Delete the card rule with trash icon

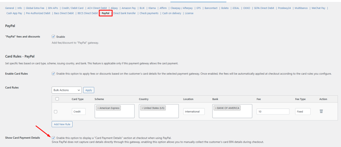pos(321,111)
